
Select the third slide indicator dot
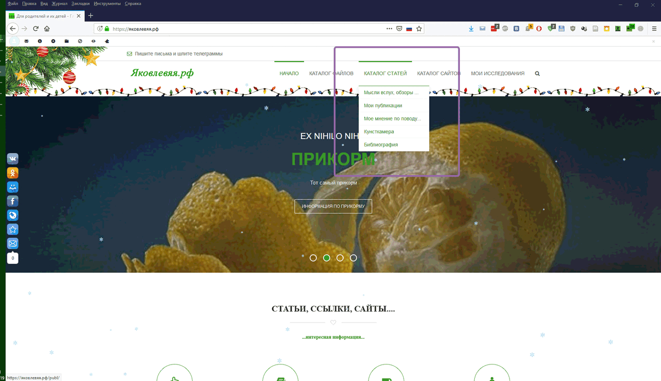point(340,258)
